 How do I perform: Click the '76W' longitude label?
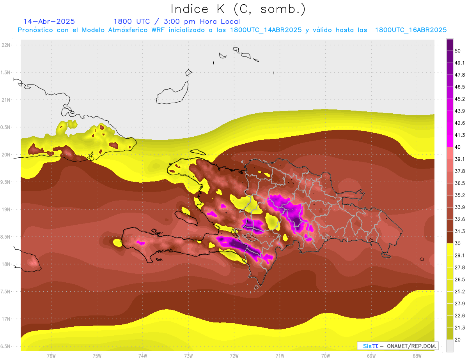51,356
